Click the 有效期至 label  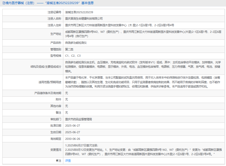(x=56, y=139)
